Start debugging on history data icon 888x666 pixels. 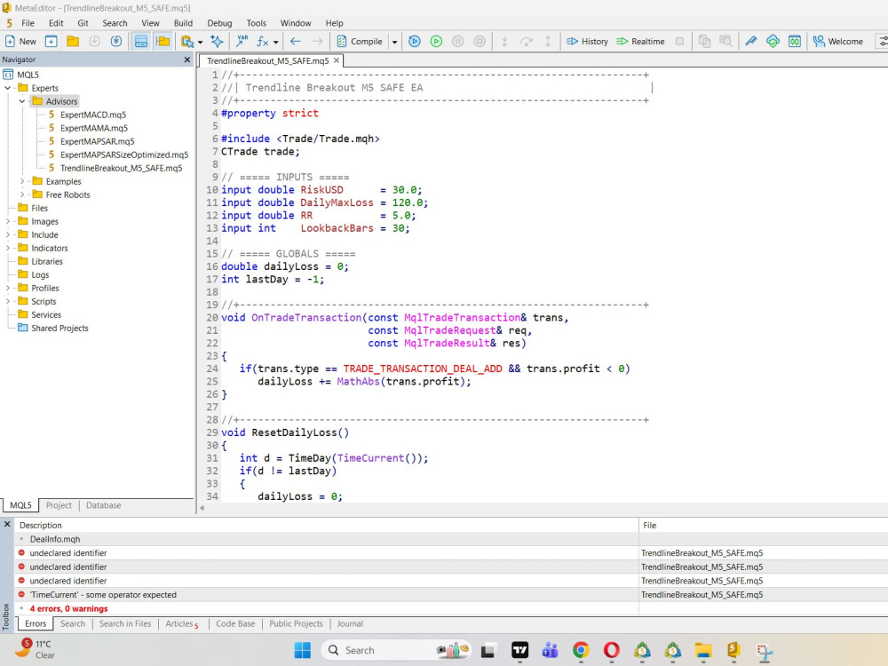pos(415,42)
